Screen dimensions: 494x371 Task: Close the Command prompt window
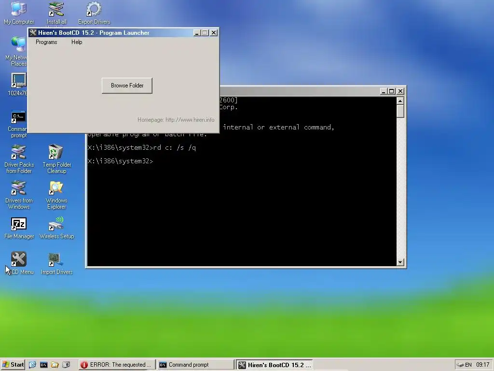click(400, 91)
